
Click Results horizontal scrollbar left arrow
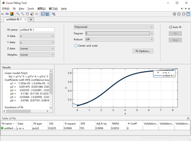coord(4,111)
